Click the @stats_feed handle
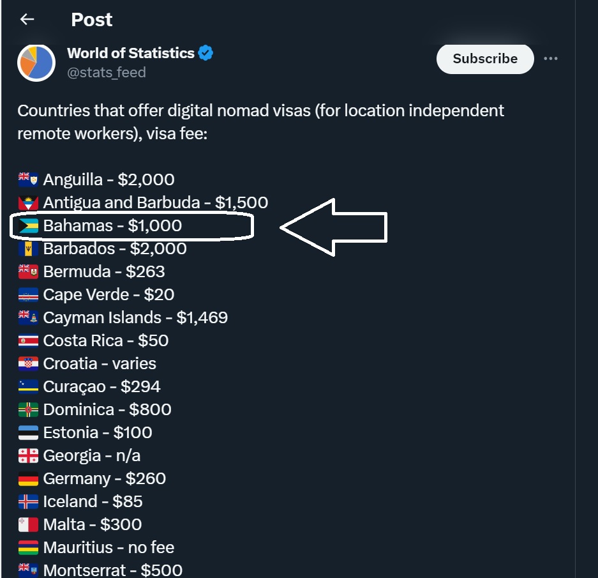 (x=107, y=72)
